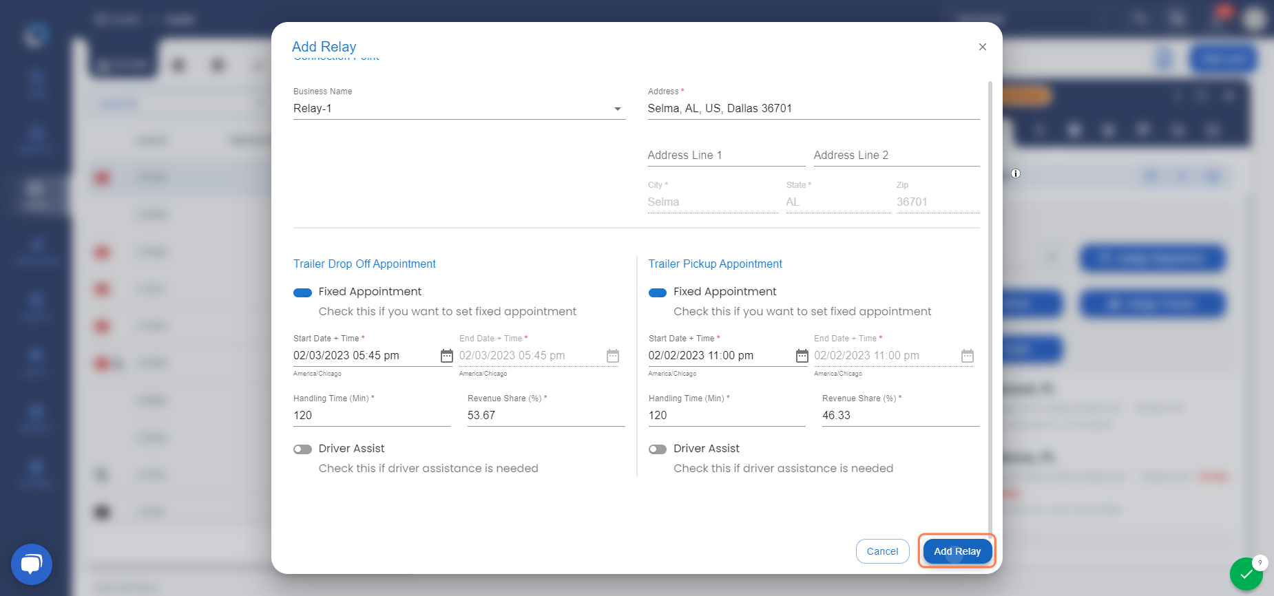Image resolution: width=1274 pixels, height=596 pixels.
Task: Click the Zip field showing 36701
Action: tap(938, 202)
